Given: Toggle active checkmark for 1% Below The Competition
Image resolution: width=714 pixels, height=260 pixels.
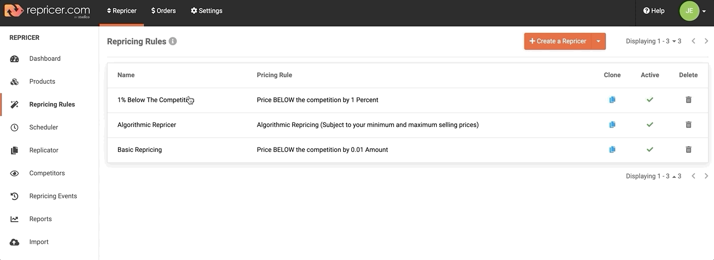Looking at the screenshot, I should pos(650,100).
